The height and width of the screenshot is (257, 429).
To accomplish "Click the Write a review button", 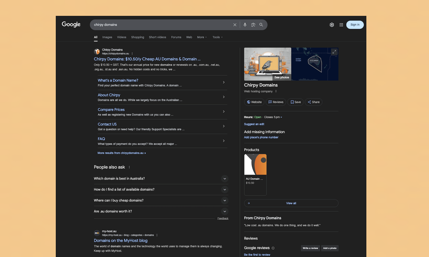I will pos(310,248).
